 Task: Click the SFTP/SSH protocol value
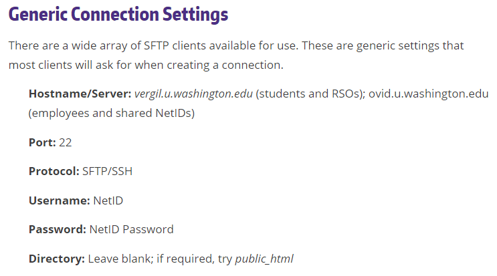(x=108, y=171)
